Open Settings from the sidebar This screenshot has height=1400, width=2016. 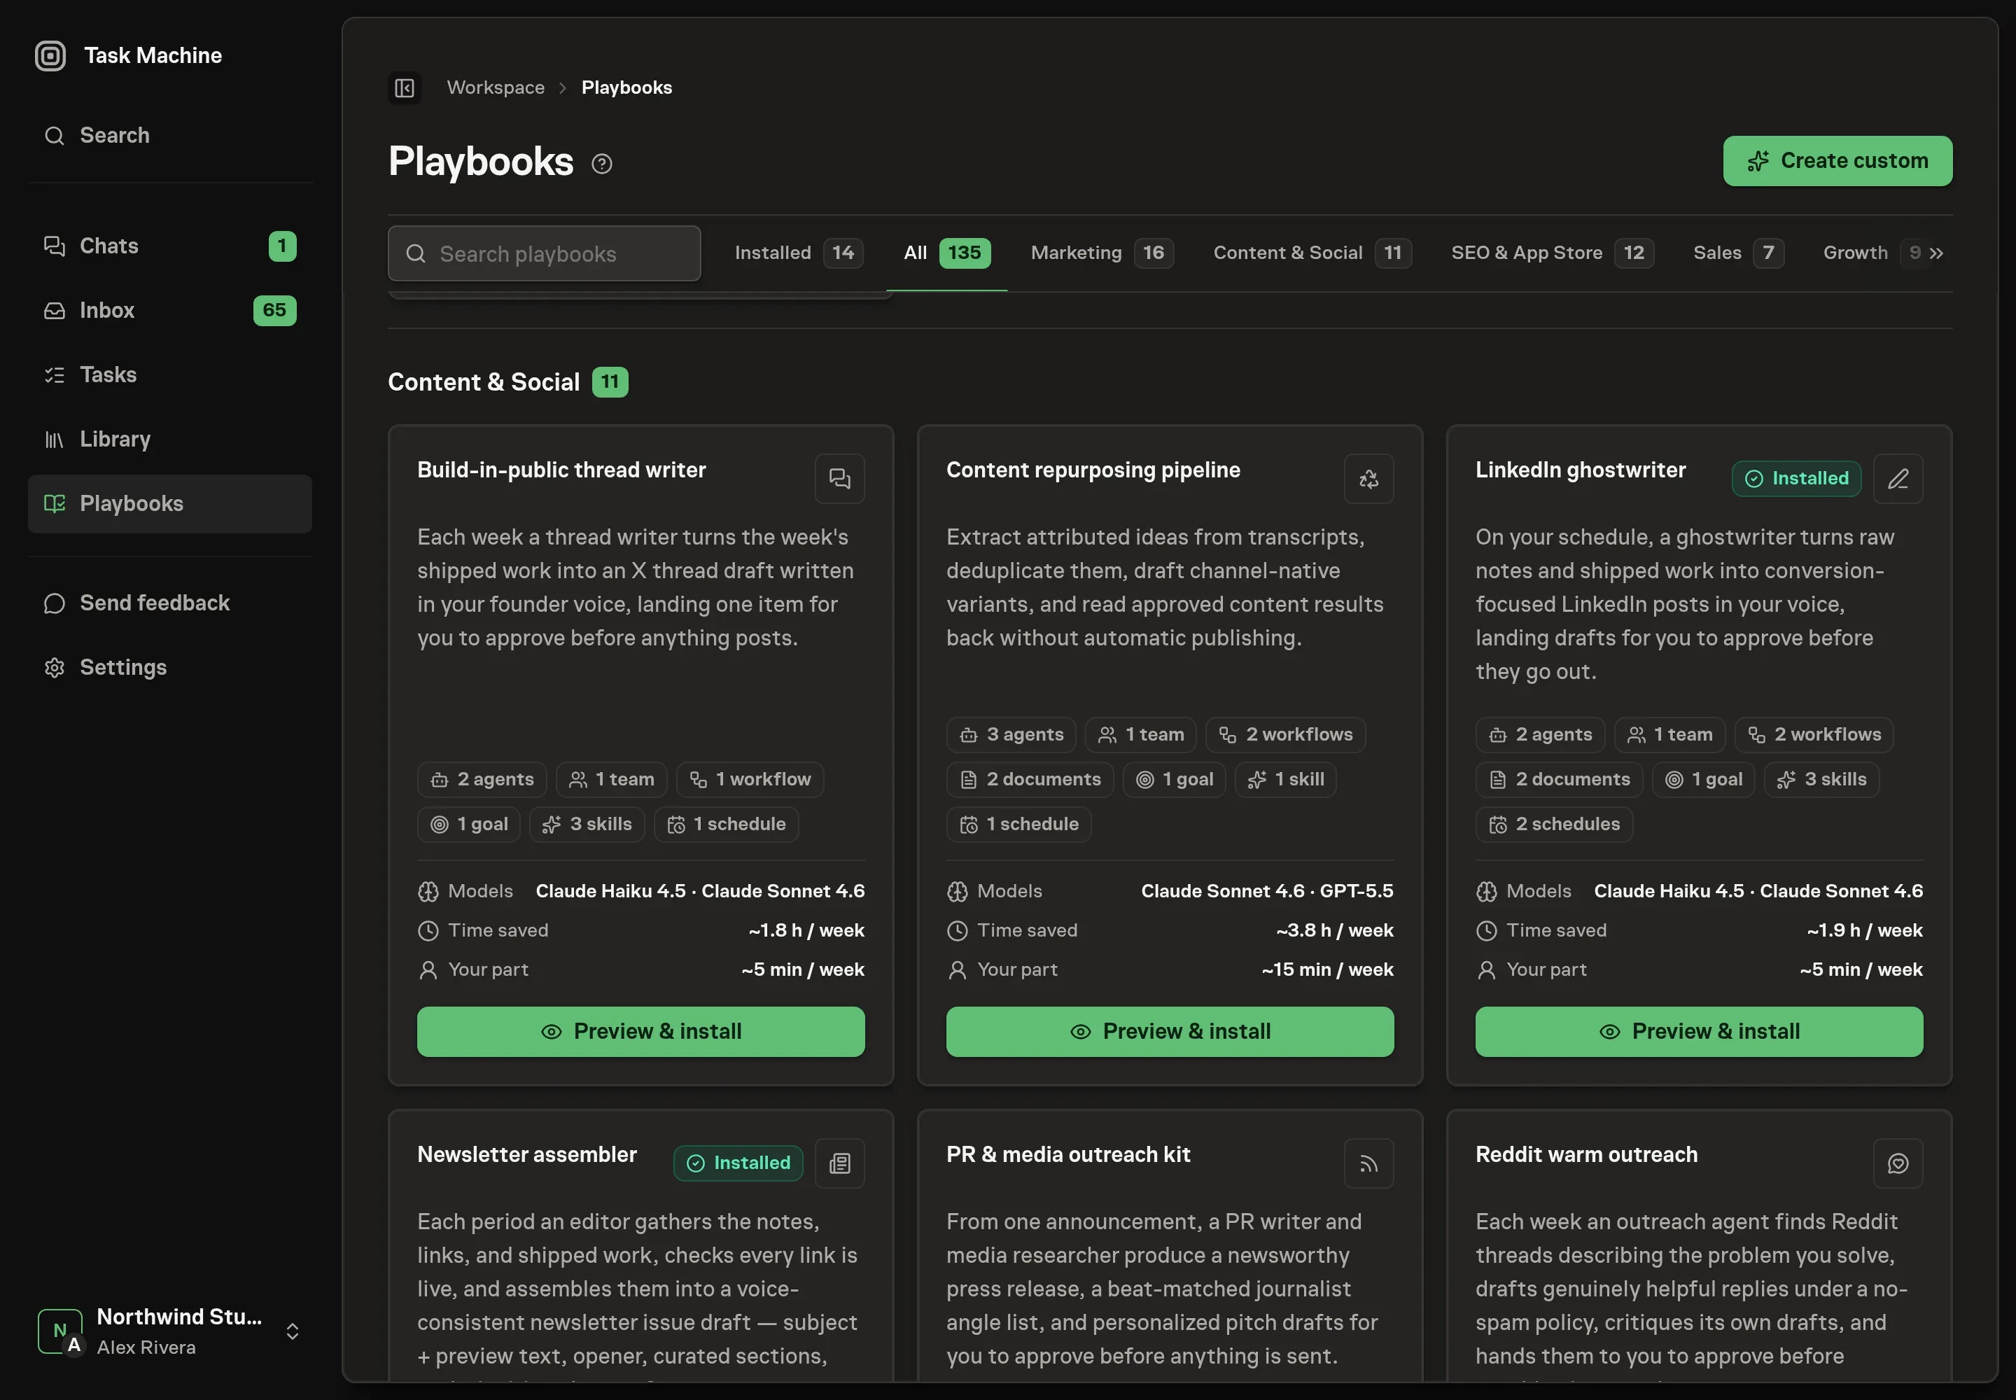pyautogui.click(x=170, y=668)
